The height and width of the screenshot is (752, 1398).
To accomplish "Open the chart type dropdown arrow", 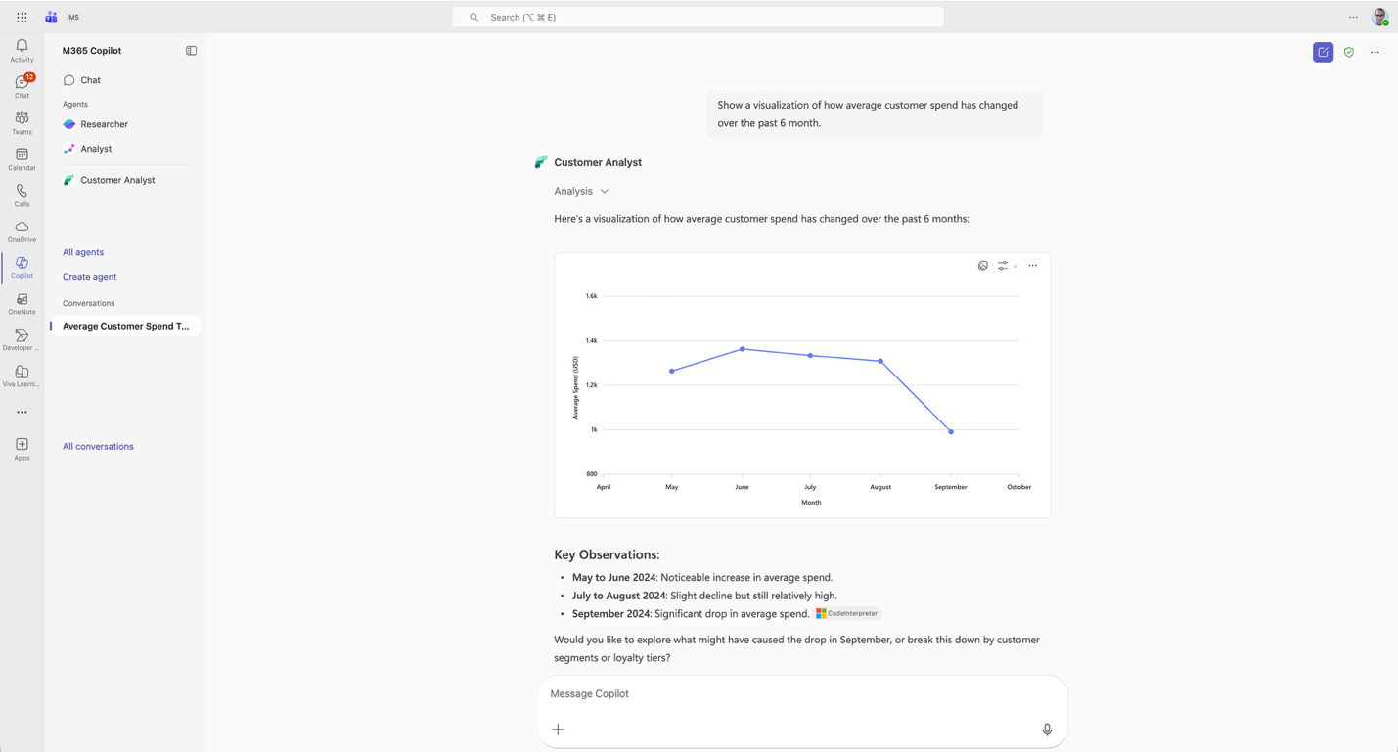I will point(1014,265).
